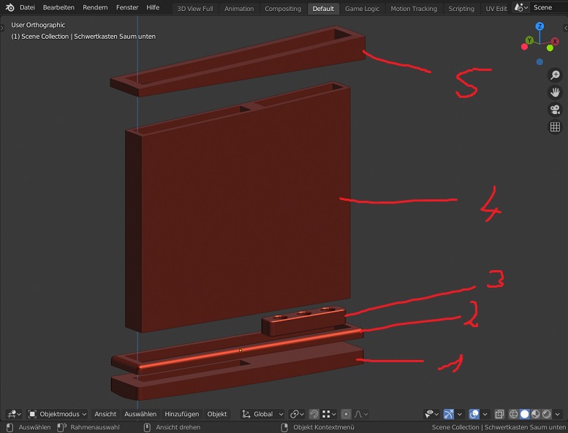
Task: Click the zoom magnifier navigation icon
Action: 555,75
